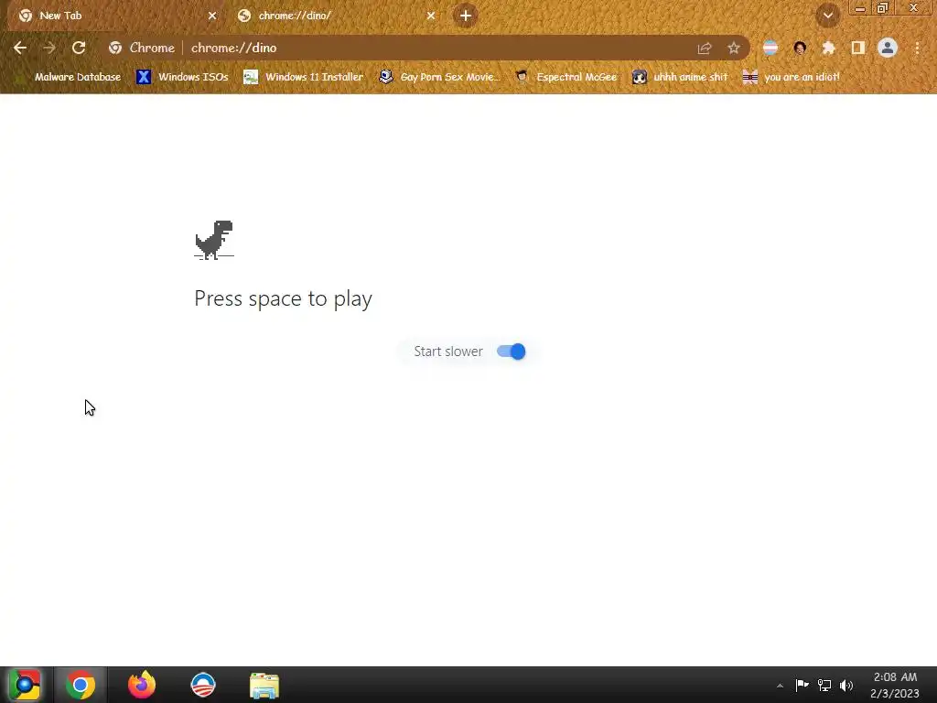Click the Chrome site info chip
The image size is (937, 703).
tap(142, 48)
